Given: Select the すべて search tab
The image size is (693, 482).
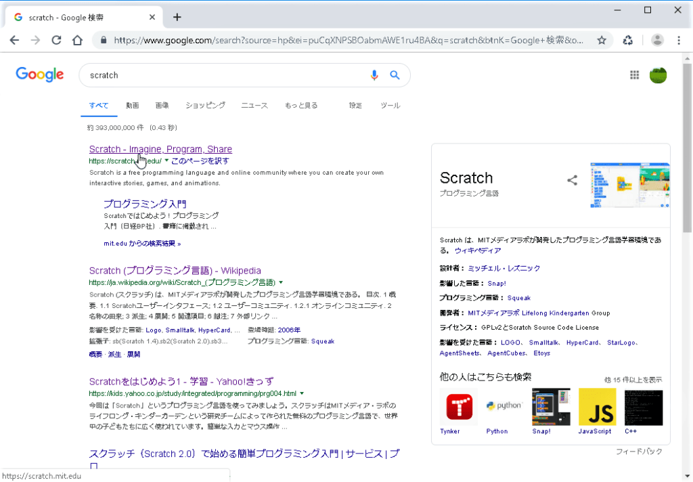Looking at the screenshot, I should (x=99, y=105).
